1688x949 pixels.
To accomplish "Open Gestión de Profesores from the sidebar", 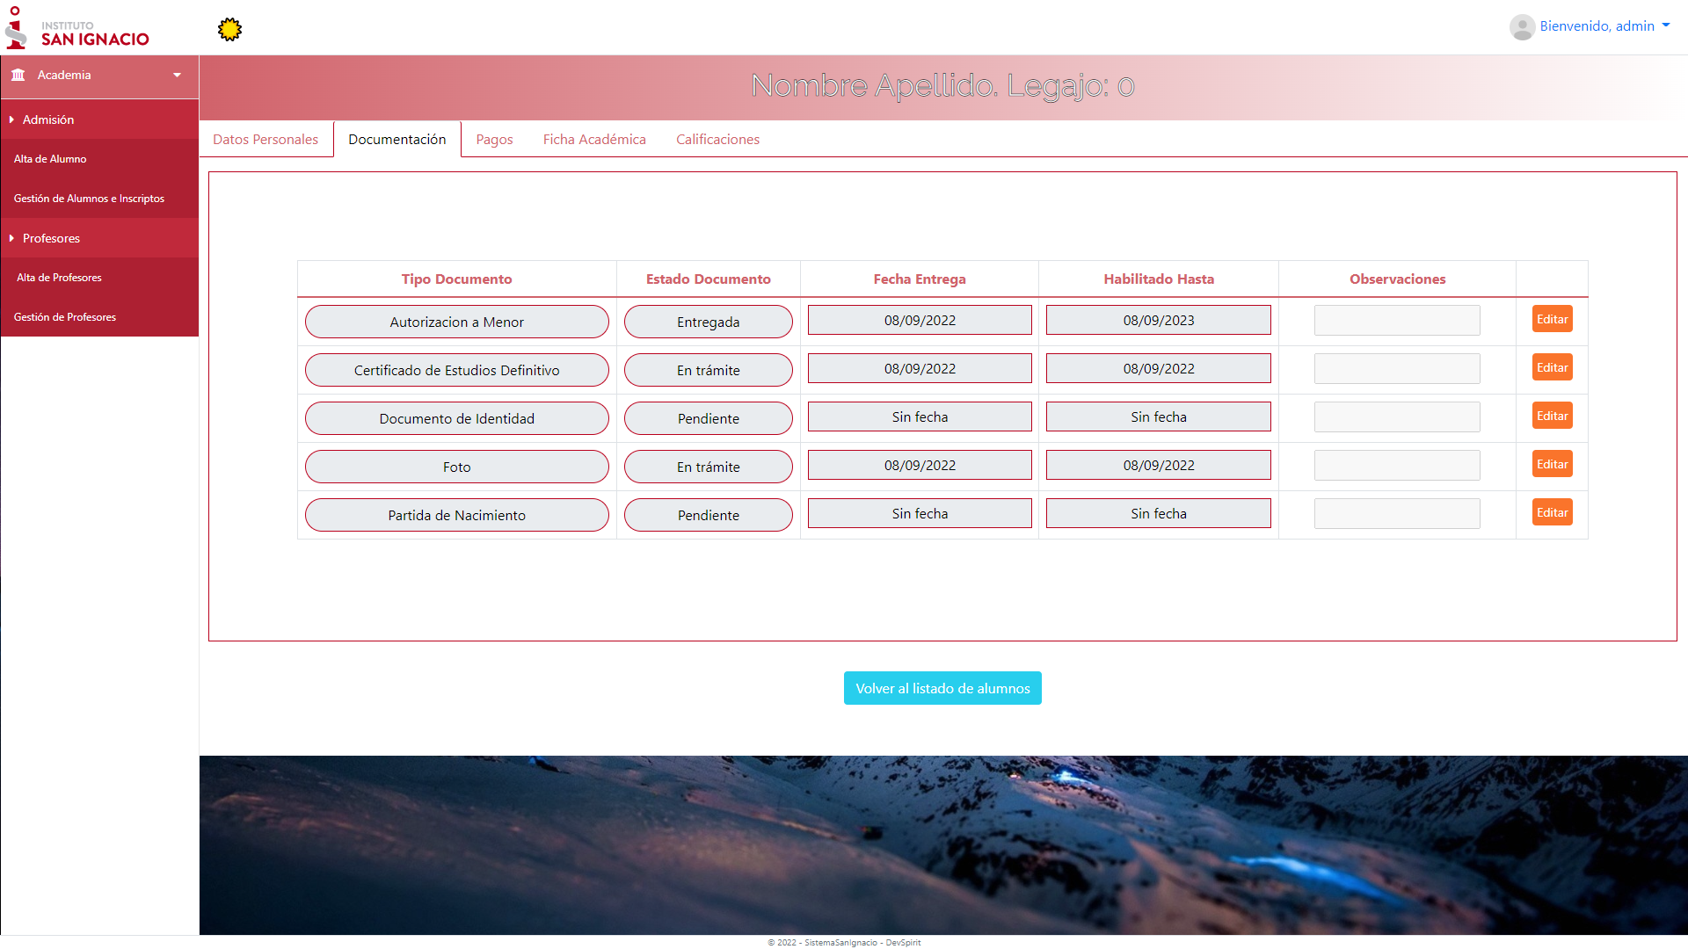I will tap(65, 316).
